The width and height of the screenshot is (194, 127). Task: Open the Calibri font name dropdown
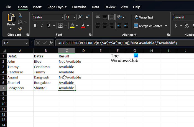point(48,17)
